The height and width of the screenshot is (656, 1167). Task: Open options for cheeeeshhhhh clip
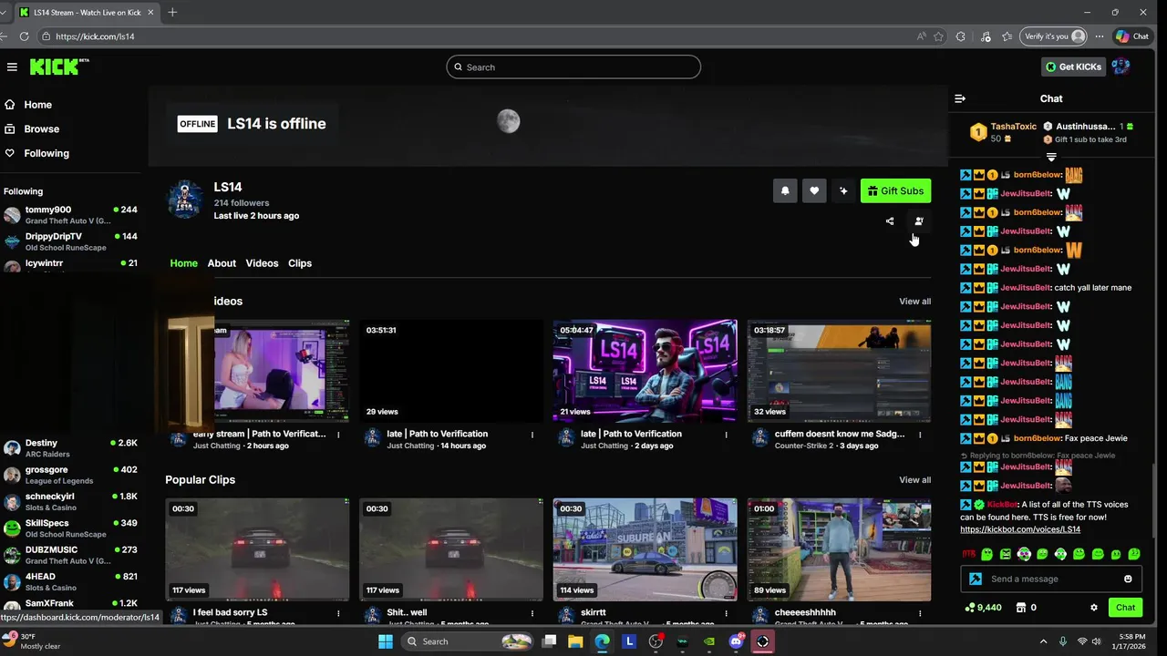[920, 613]
